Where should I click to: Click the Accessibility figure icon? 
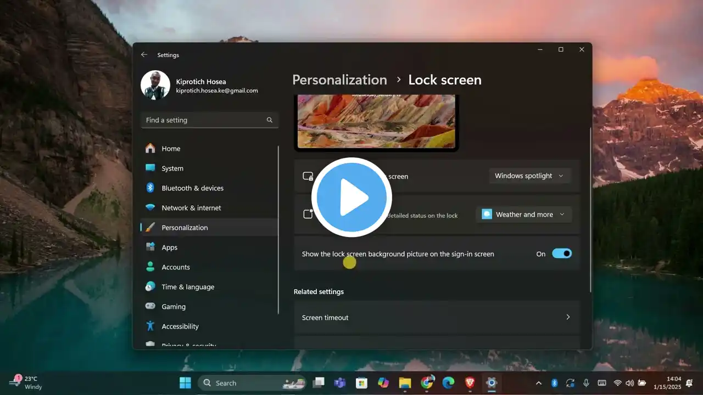coord(150,326)
